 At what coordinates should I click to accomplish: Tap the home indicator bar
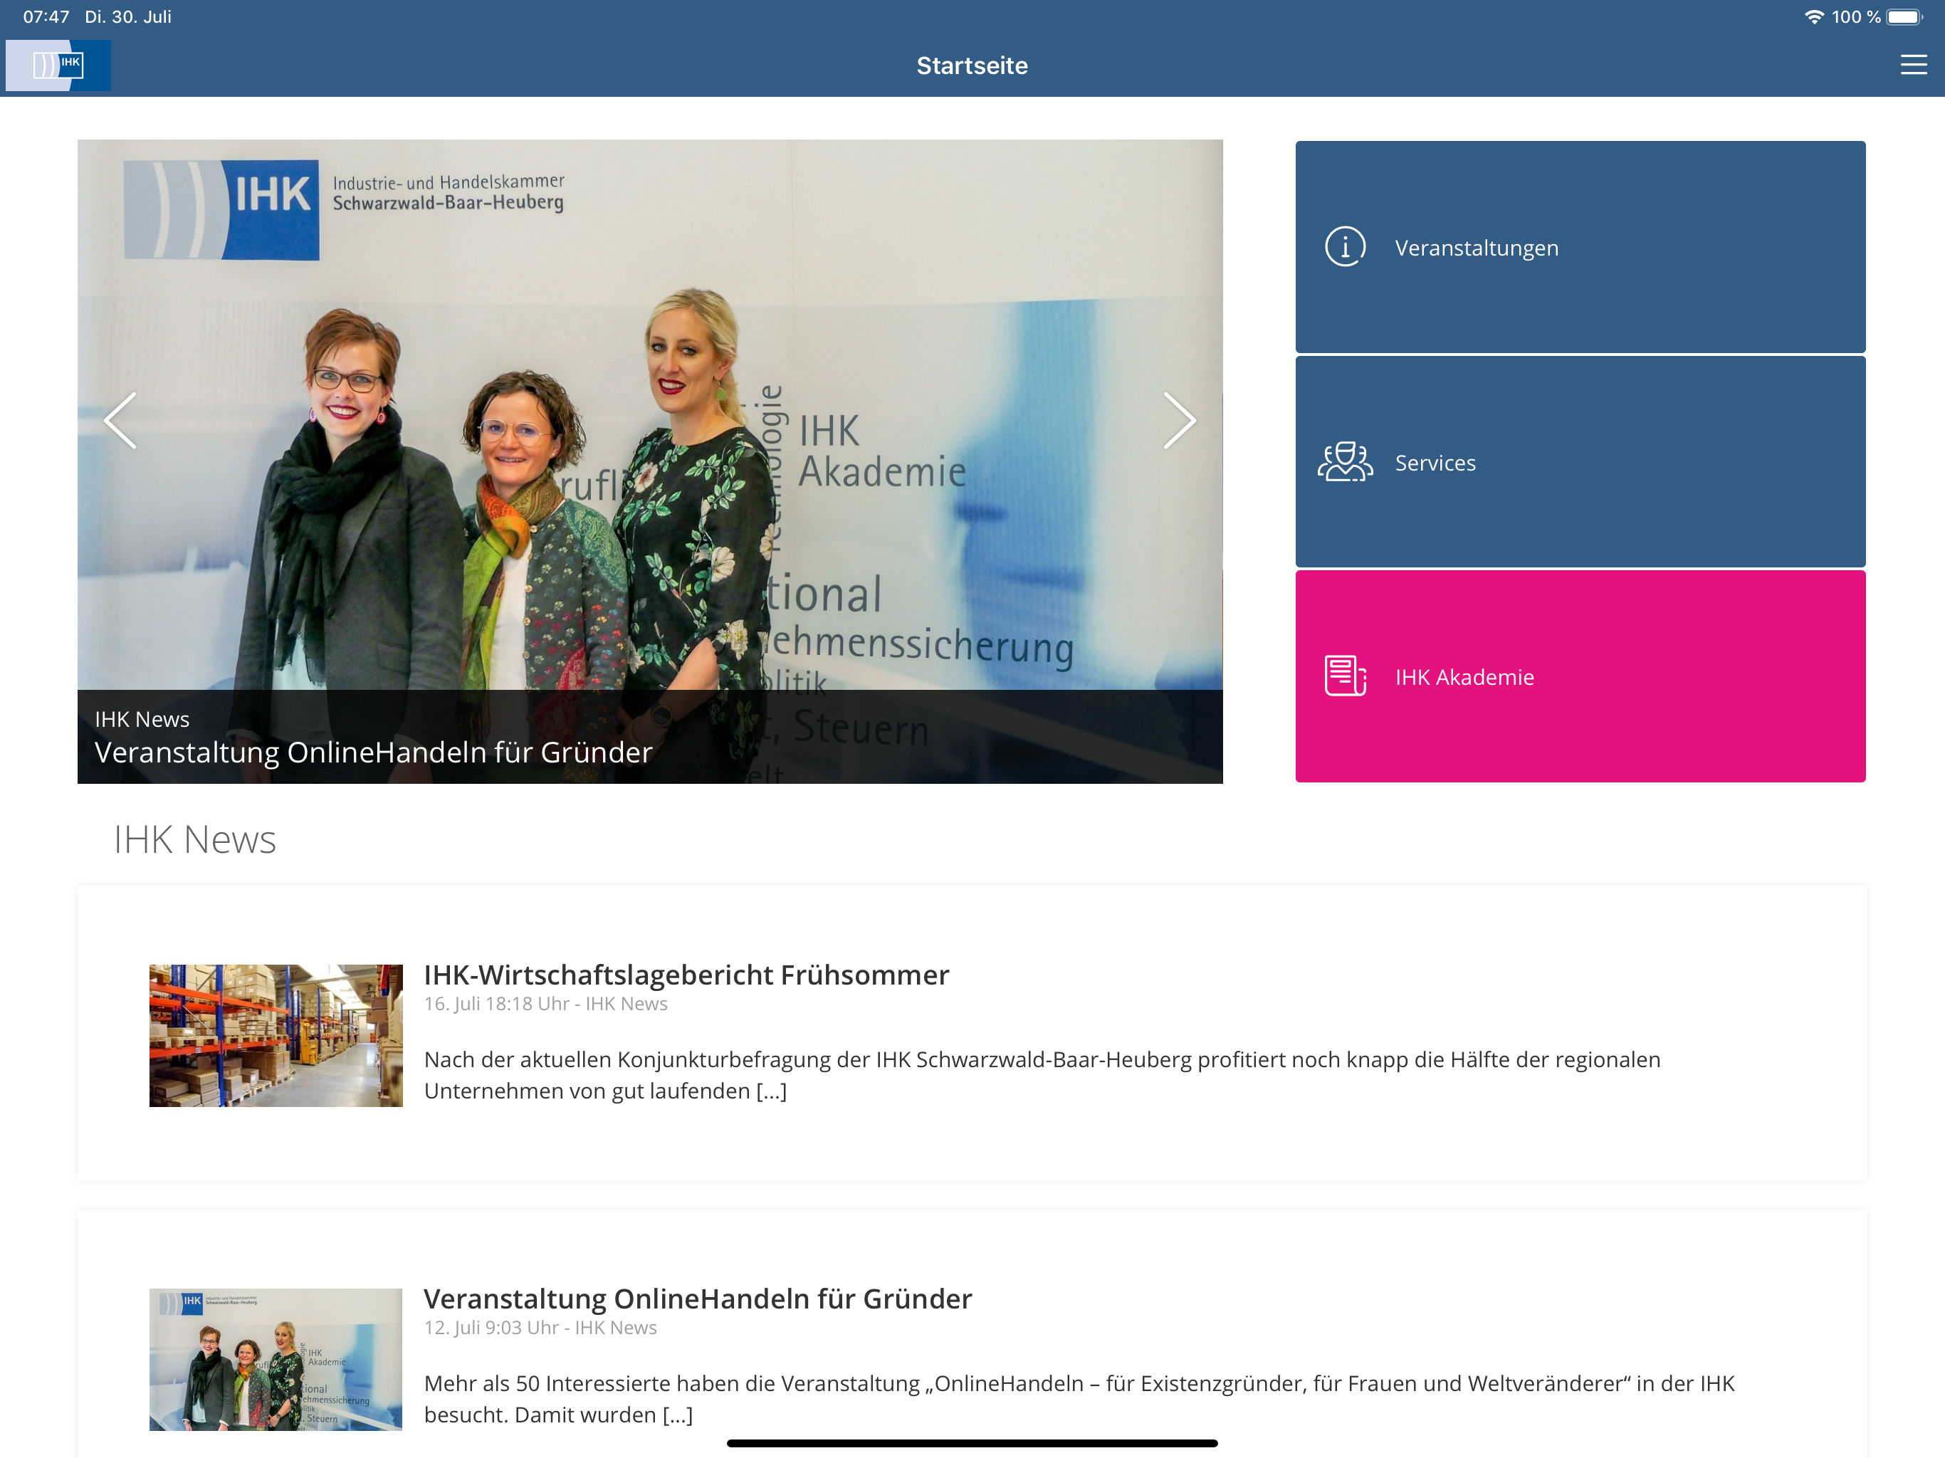point(973,1443)
